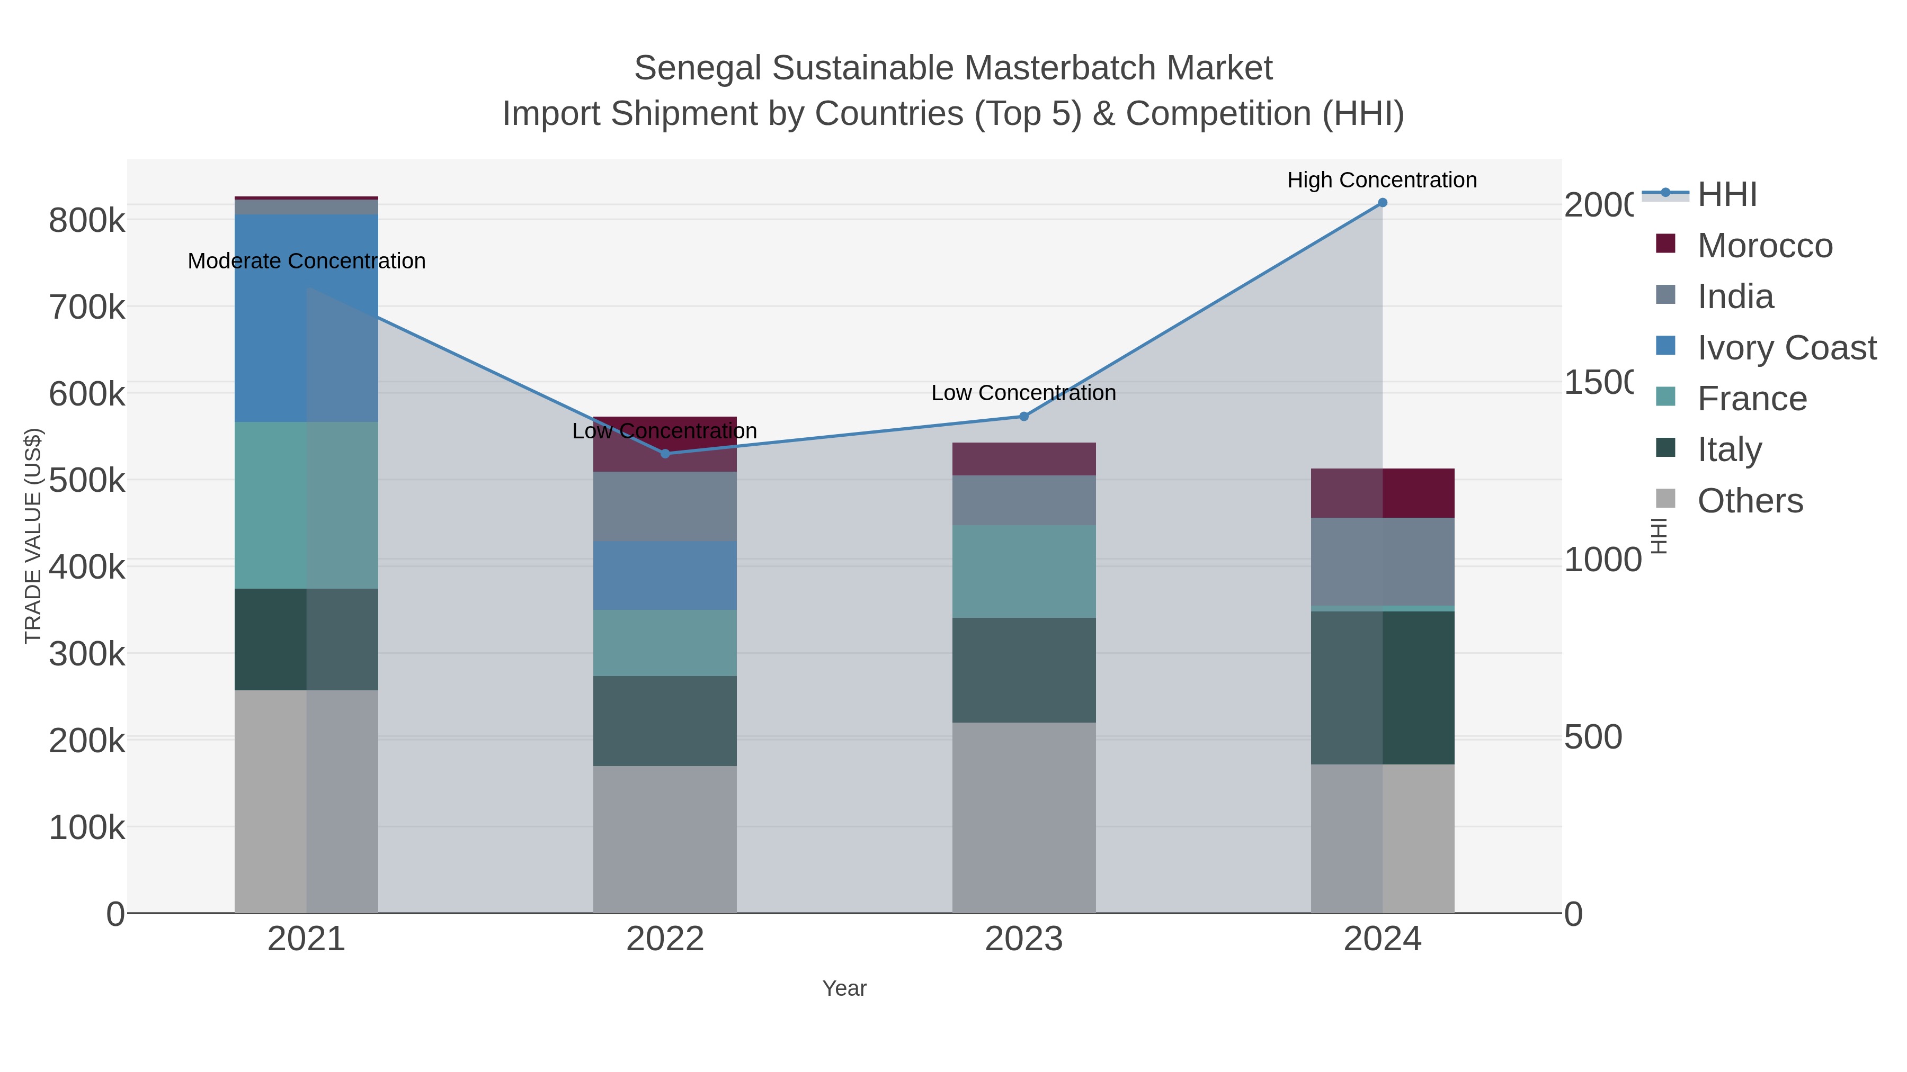Screen dimensions: 1907x1072
Task: Click the Ivory Coast legend color swatch
Action: (x=1665, y=346)
